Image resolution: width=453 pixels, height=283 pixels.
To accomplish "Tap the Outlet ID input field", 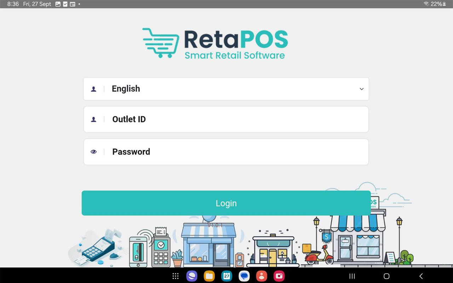I will [226, 120].
